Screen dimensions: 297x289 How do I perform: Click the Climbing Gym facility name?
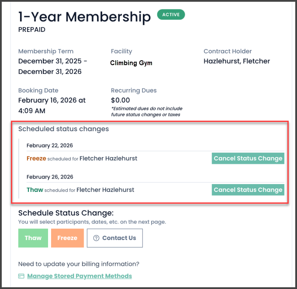coord(131,63)
